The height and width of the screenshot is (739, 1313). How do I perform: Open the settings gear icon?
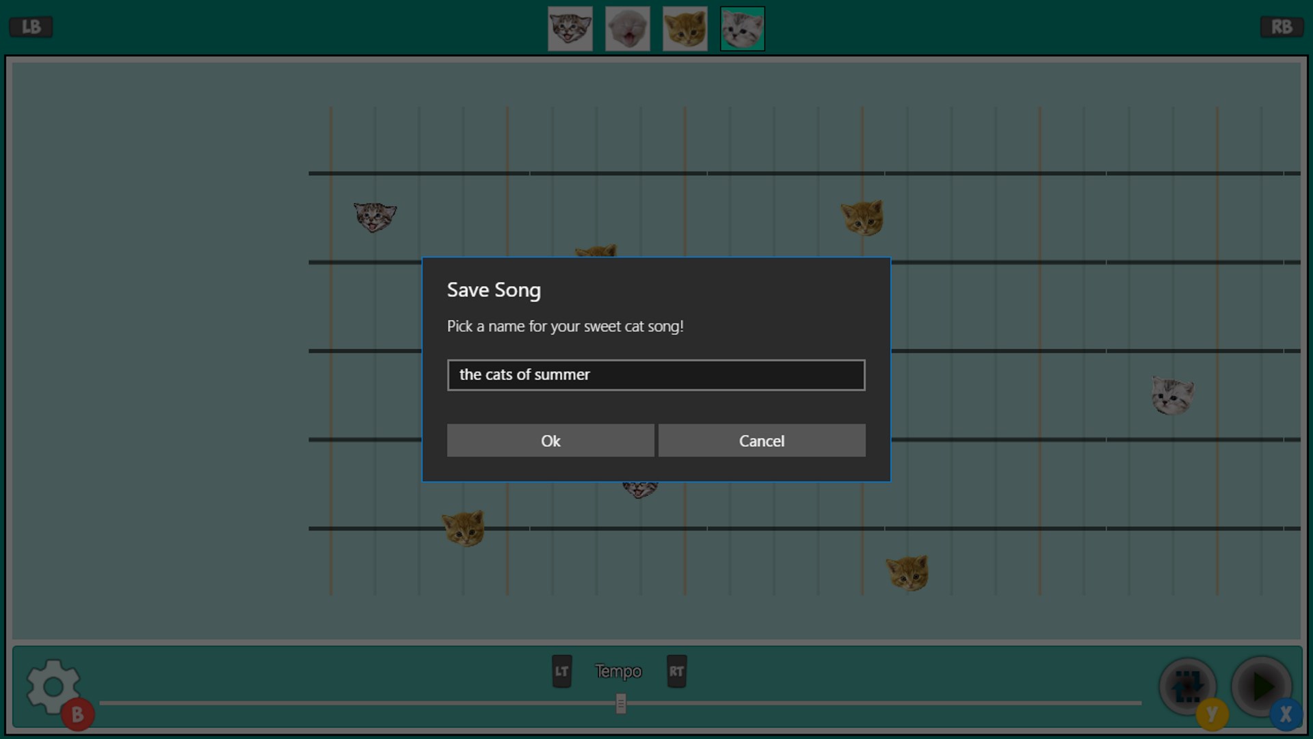tap(52, 686)
